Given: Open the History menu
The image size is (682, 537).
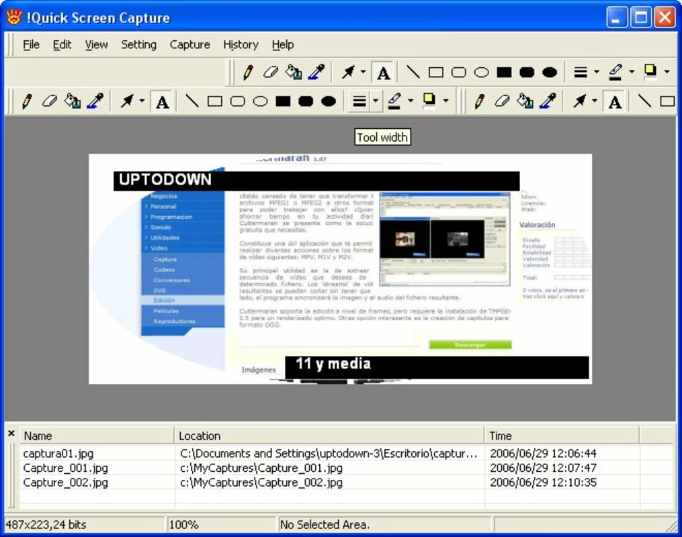Looking at the screenshot, I should click(241, 45).
